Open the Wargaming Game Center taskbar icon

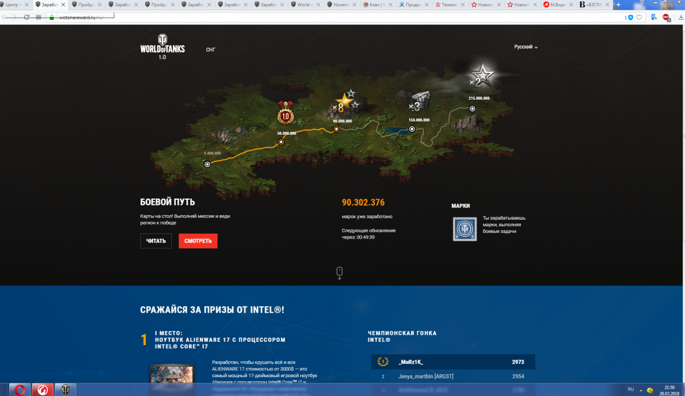coord(43,390)
